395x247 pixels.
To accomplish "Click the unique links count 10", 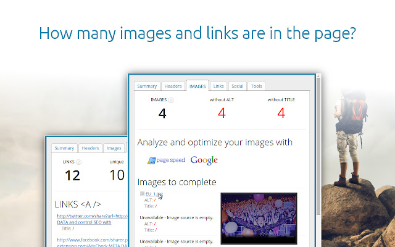I will pos(117,175).
